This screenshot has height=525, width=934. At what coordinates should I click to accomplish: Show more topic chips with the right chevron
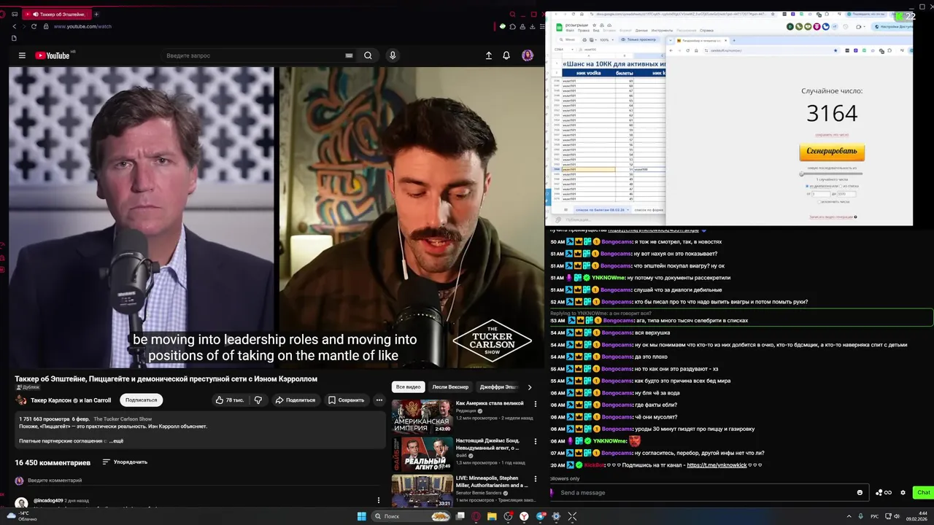point(530,387)
